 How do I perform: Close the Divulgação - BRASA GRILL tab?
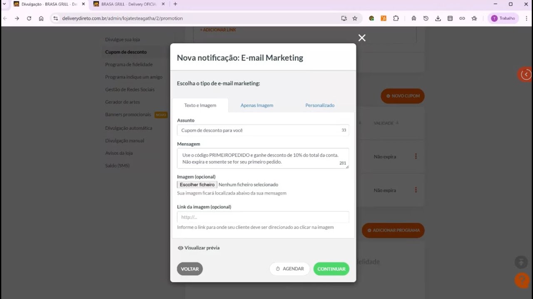point(83,4)
